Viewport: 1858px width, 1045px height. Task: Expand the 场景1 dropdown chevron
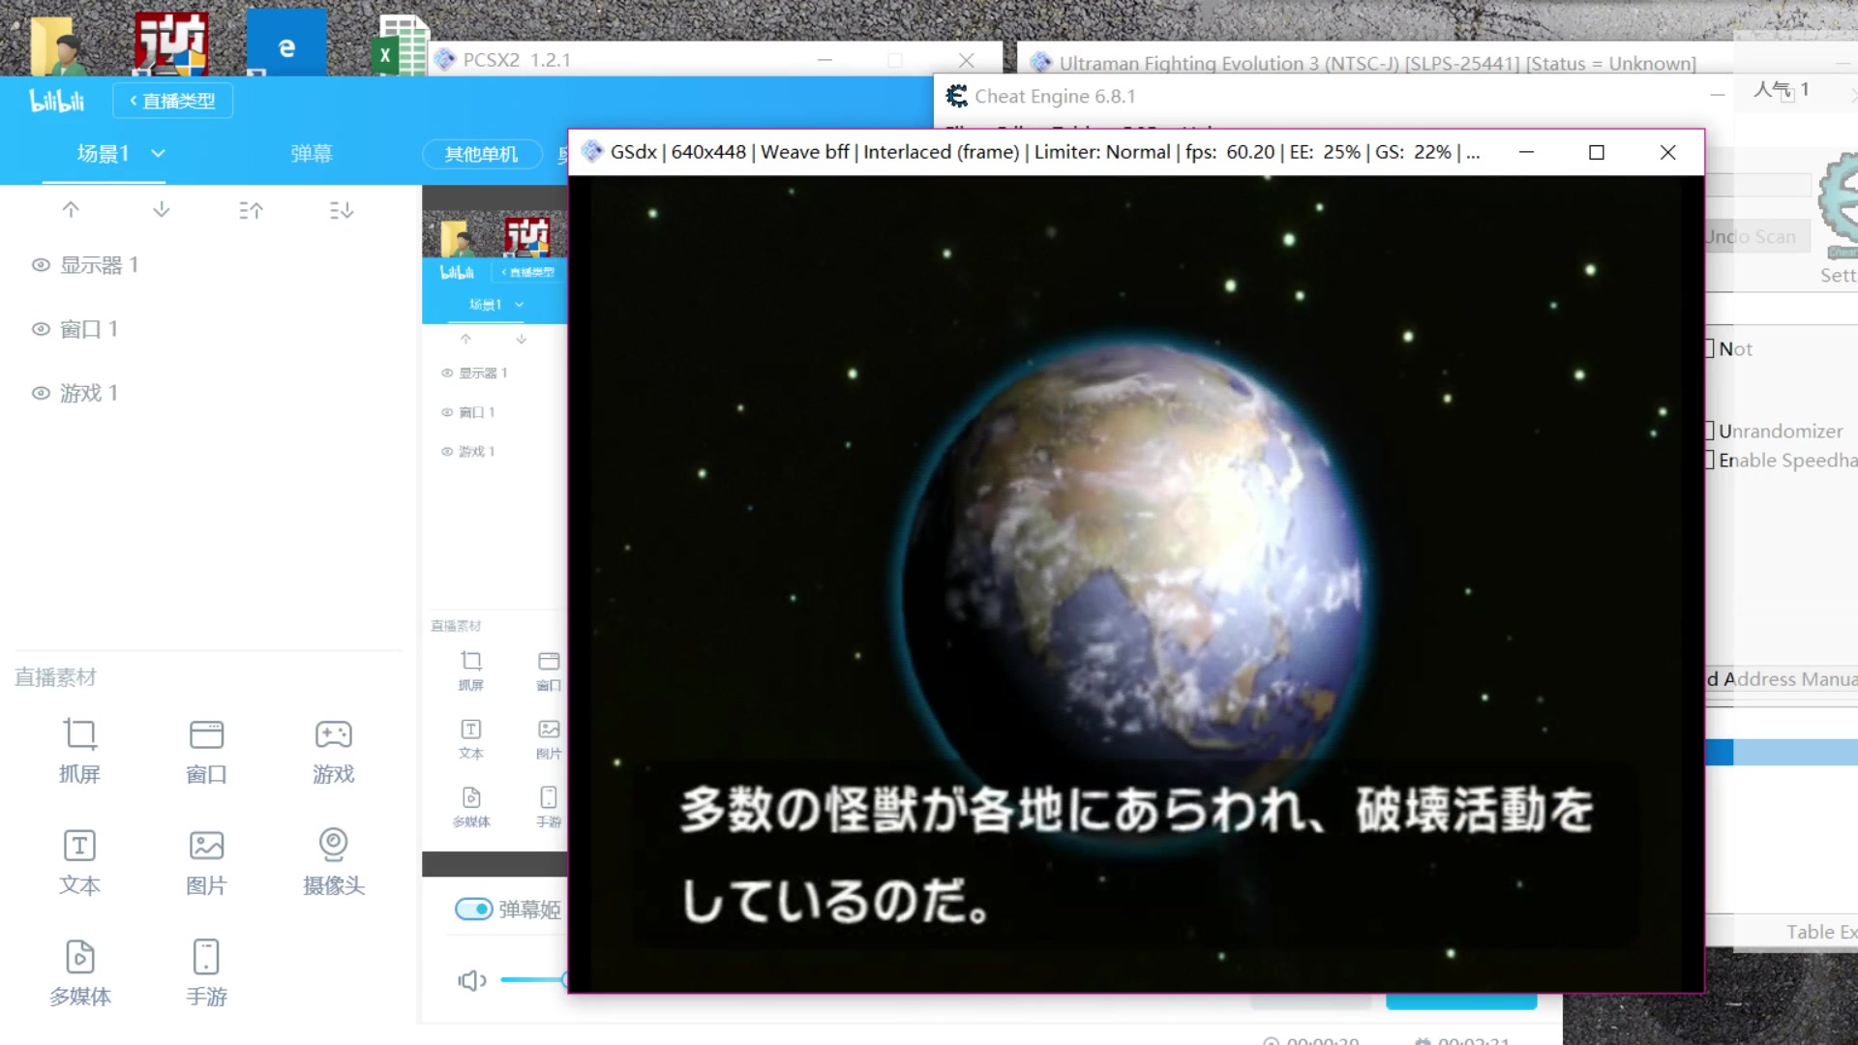pyautogui.click(x=159, y=153)
